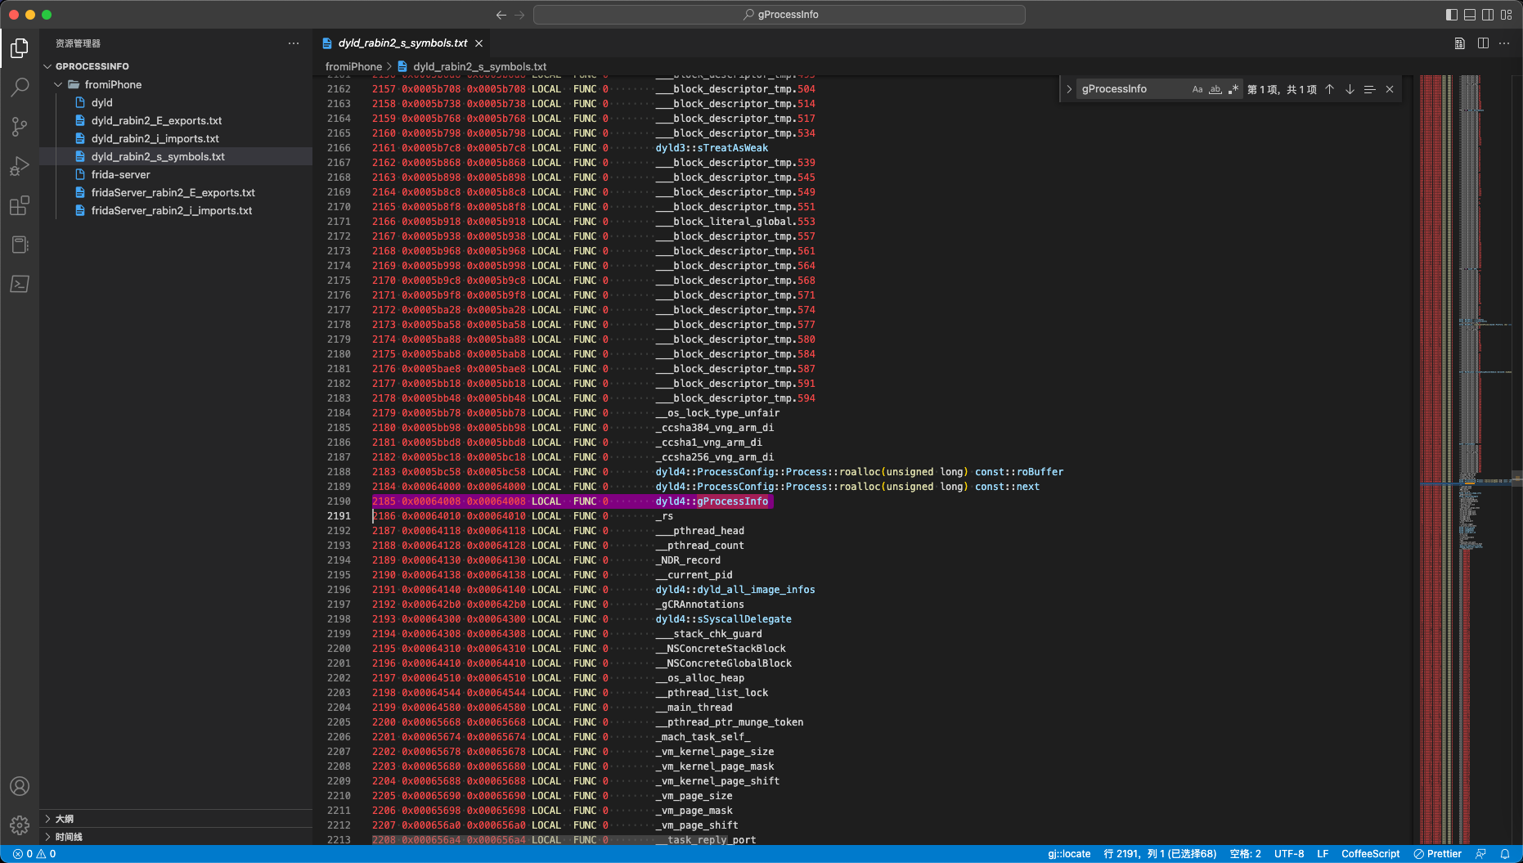
Task: Go to previous match in find widget
Action: tap(1330, 89)
